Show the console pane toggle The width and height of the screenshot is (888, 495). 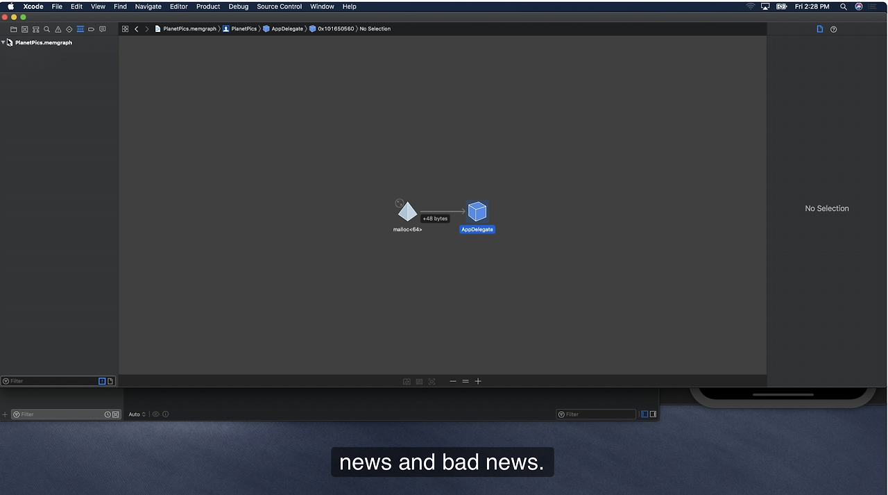click(653, 414)
